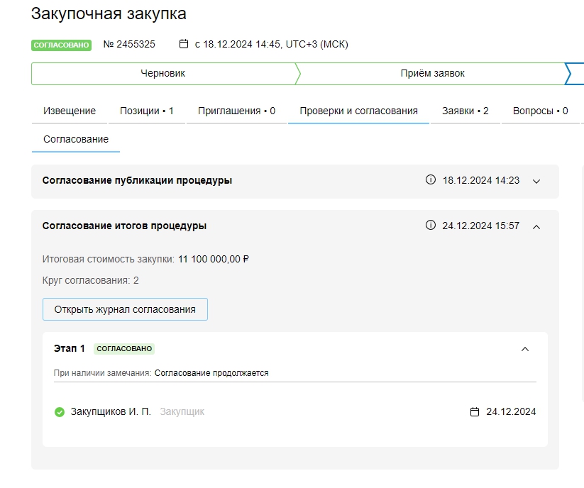Select the Согласование sub-tab
This screenshot has height=488, width=584.
[76, 140]
